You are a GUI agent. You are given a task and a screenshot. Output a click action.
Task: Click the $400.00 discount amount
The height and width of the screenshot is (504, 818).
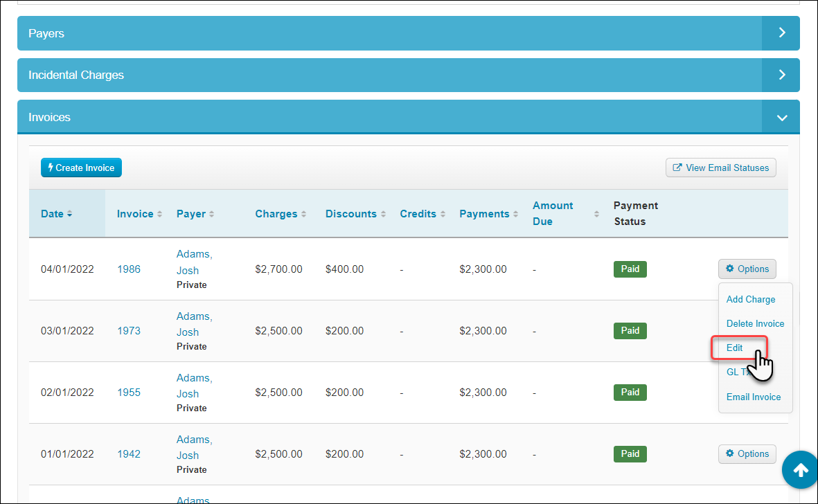[344, 269]
